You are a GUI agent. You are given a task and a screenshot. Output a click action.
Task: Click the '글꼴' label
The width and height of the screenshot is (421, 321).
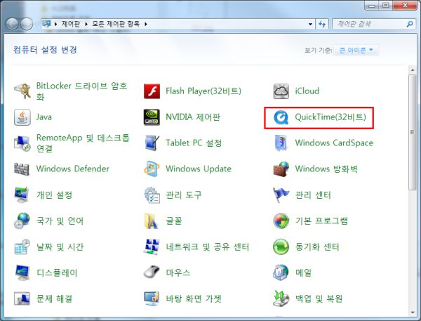click(x=174, y=221)
